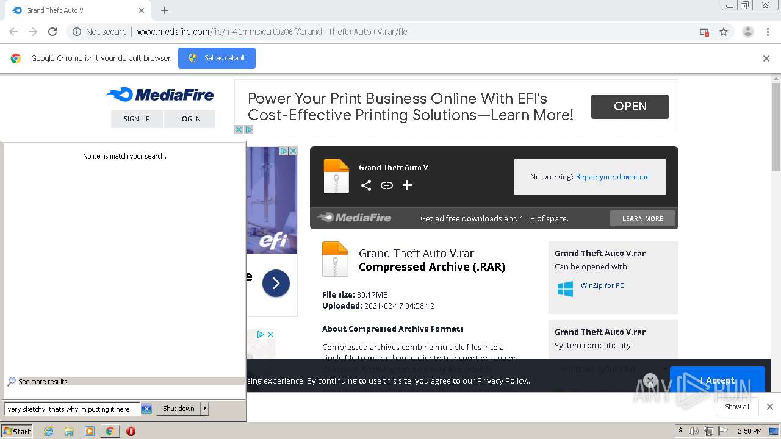This screenshot has width=781, height=439.
Task: Click the share icon for Grand Theft Auto V
Action: coord(365,185)
